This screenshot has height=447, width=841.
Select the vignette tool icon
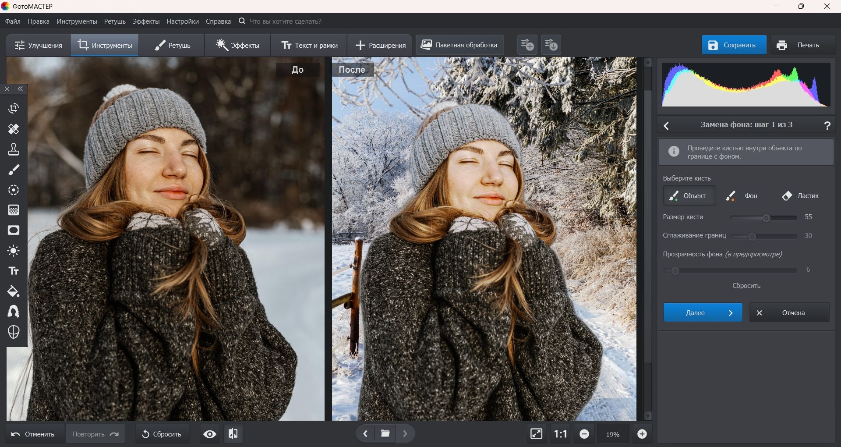click(x=14, y=231)
